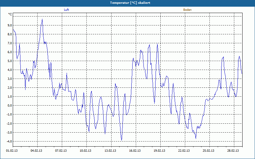Click the 04.02.13 date label
The width and height of the screenshot is (255, 159).
(36, 151)
